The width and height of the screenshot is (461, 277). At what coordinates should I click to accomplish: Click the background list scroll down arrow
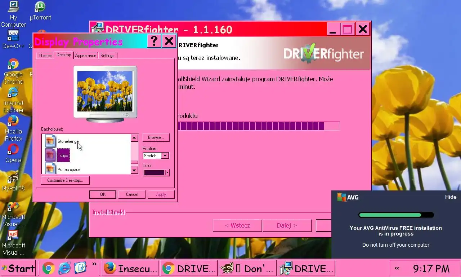134,170
